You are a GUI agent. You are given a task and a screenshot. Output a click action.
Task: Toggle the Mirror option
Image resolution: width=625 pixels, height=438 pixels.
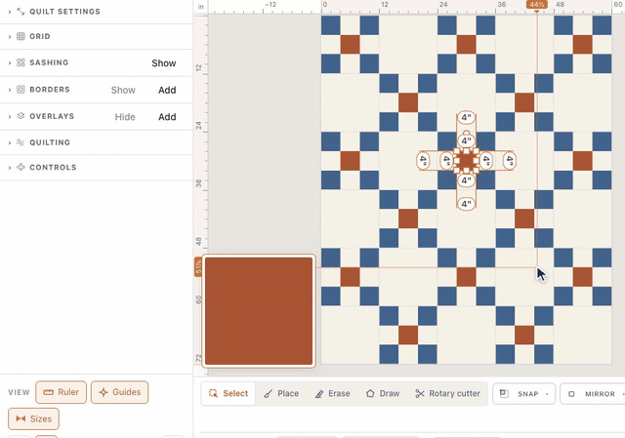click(x=594, y=394)
